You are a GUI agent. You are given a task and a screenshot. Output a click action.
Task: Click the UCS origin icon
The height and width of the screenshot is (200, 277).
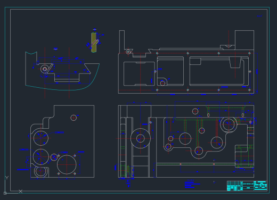pos(5,193)
